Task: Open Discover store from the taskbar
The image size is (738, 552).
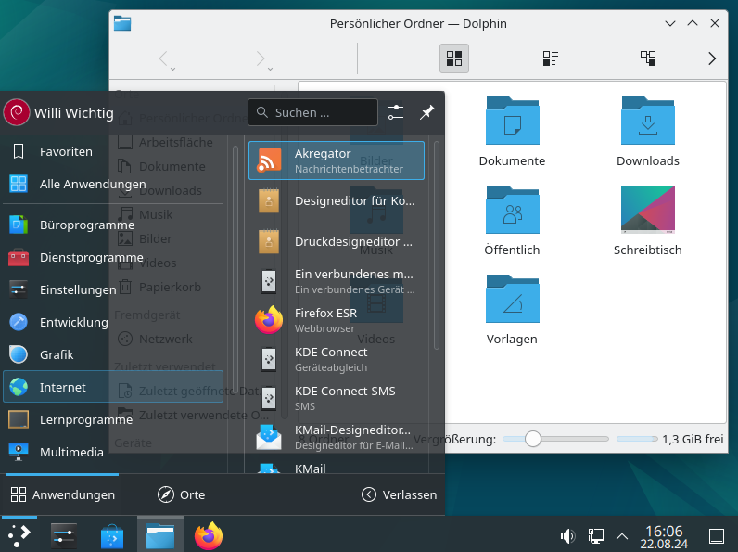Action: coord(112,536)
